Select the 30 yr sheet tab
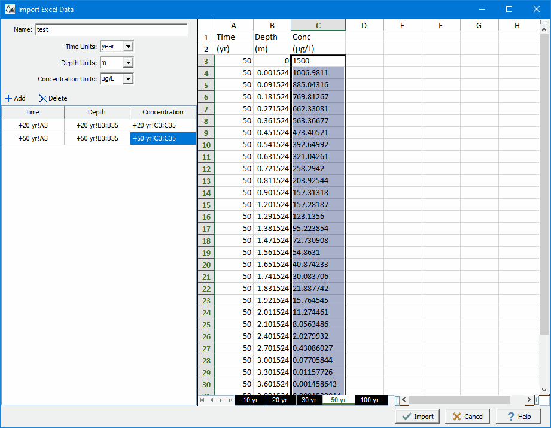This screenshot has height=428, width=551. pos(309,400)
